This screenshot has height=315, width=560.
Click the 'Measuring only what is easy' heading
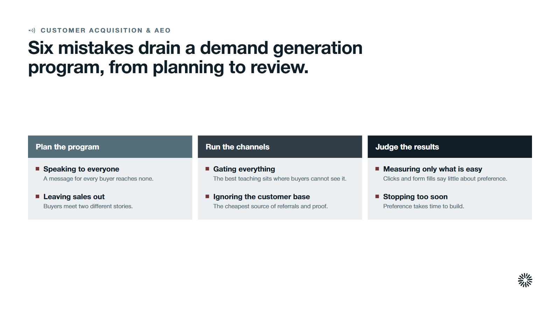[x=433, y=169]
